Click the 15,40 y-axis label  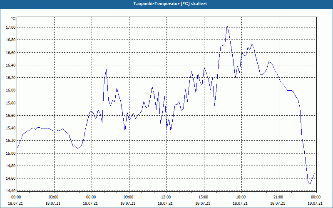point(11,128)
